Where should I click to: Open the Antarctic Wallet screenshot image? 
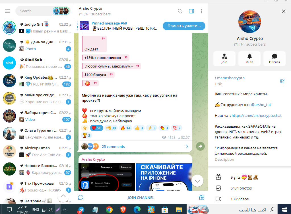[106, 177]
